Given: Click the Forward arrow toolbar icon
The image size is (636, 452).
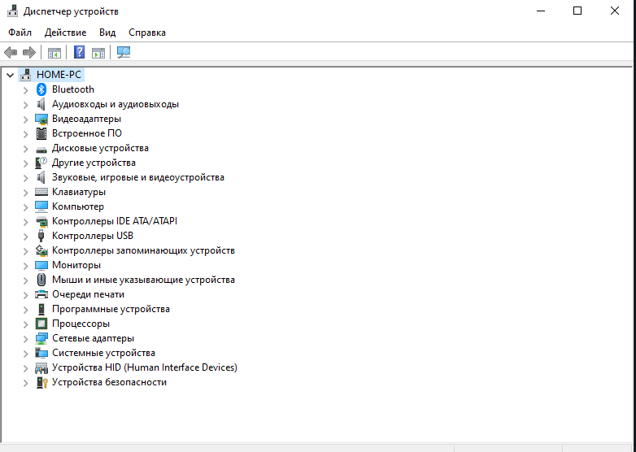Looking at the screenshot, I should coord(29,52).
